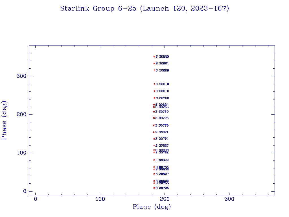Screen dimensions: 289x217
Task: Select the S 30791 satellite label
Action: (x=162, y=139)
